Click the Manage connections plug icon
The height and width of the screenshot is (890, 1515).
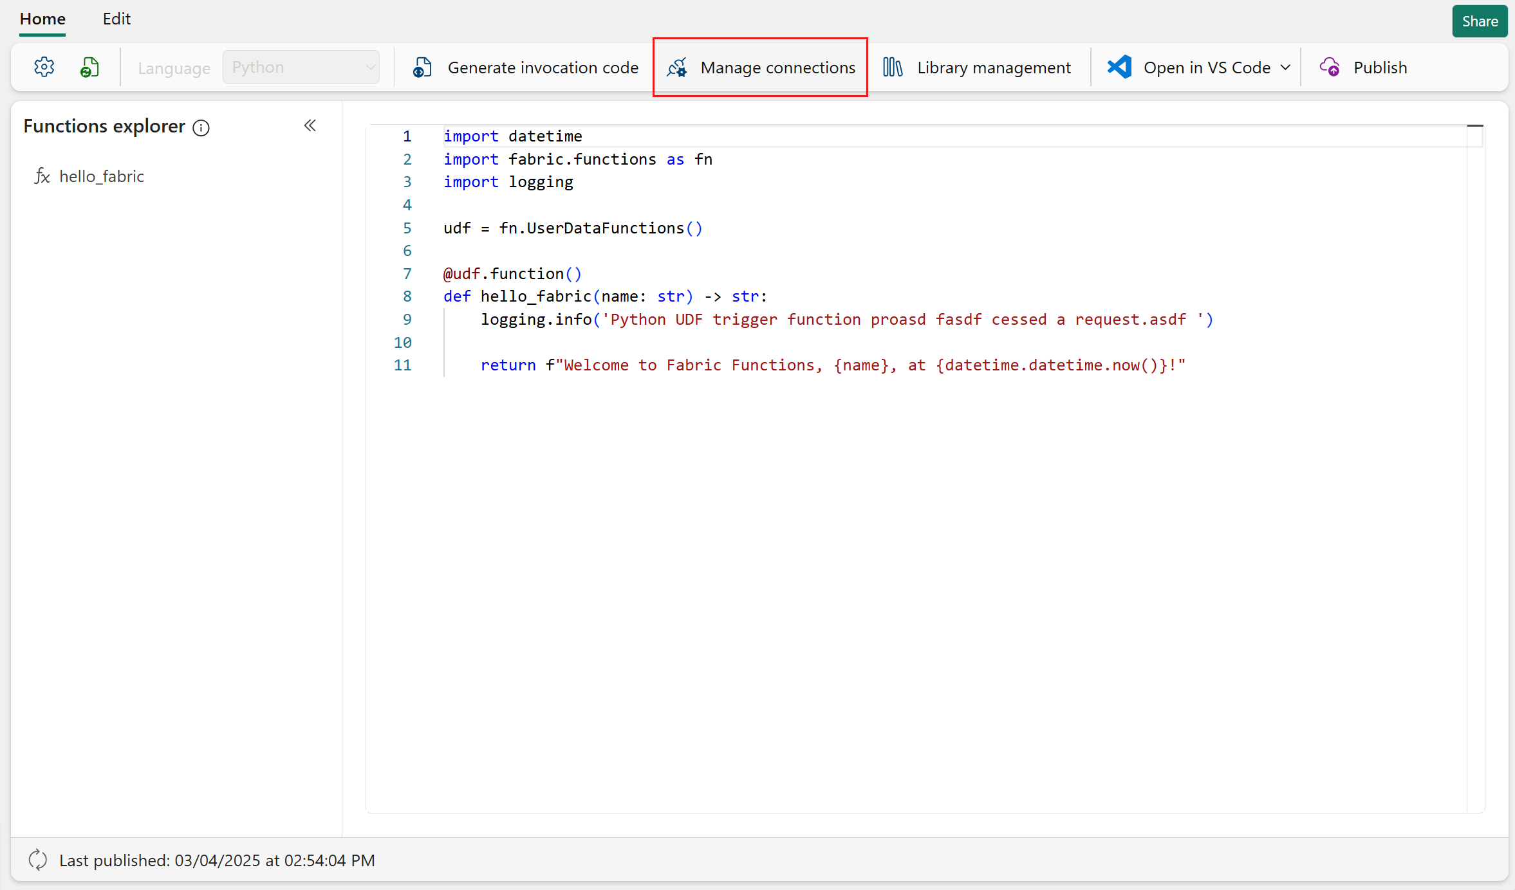pyautogui.click(x=677, y=67)
